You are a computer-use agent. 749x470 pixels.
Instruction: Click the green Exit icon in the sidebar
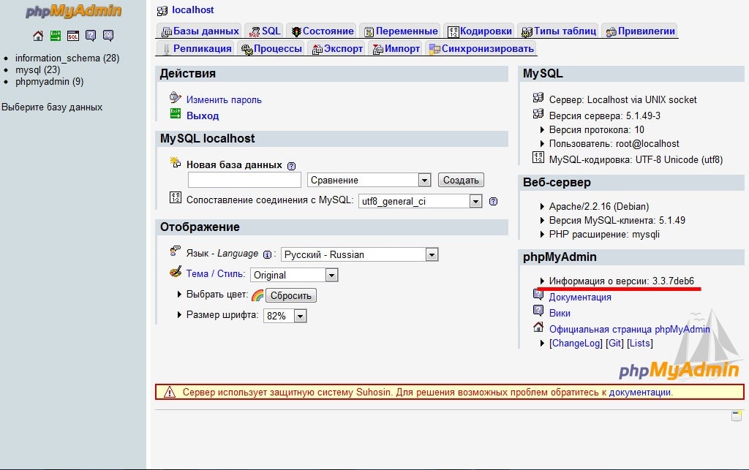point(56,35)
